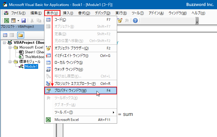Click the Save floppy disk toolbar icon
The image size is (217, 137).
pos(24,21)
